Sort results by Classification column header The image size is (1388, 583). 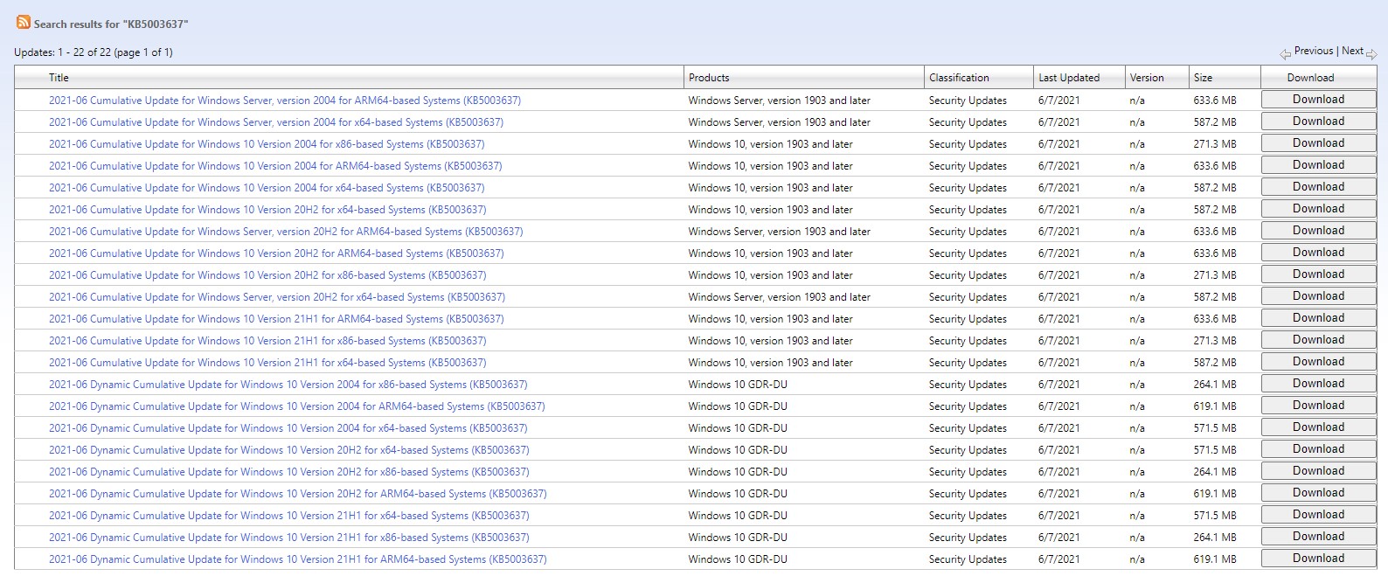[x=959, y=78]
